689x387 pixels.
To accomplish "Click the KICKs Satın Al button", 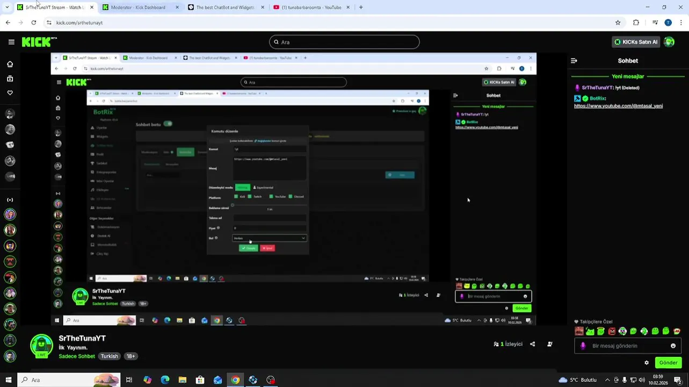I will (635, 42).
